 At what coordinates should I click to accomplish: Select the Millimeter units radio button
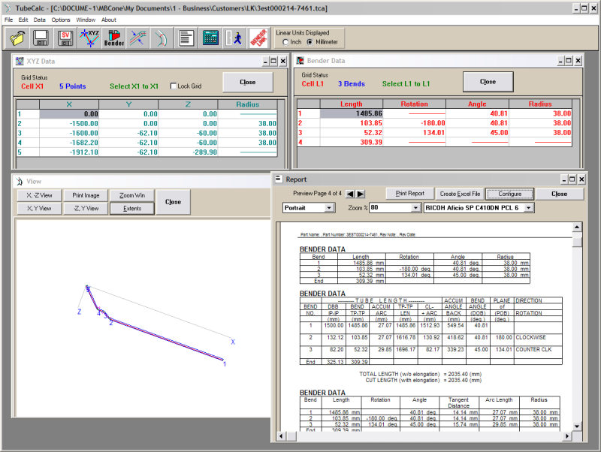tap(310, 42)
